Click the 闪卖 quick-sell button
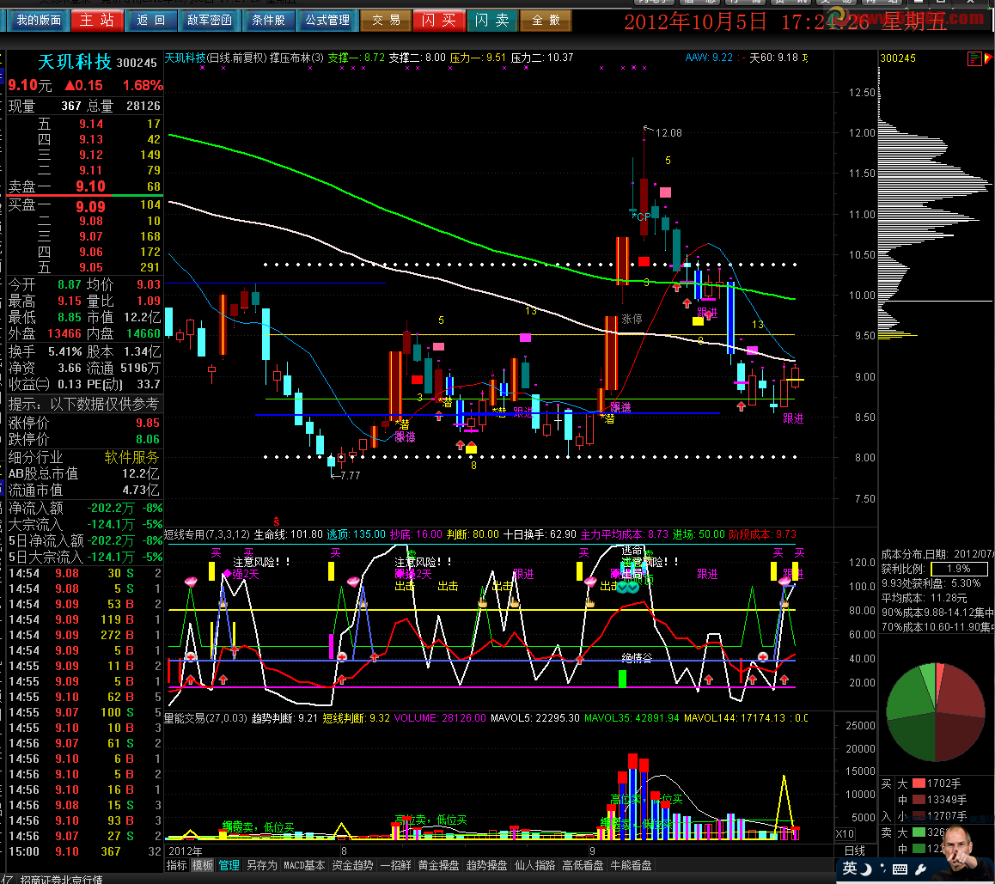Image resolution: width=995 pixels, height=884 pixels. [492, 21]
